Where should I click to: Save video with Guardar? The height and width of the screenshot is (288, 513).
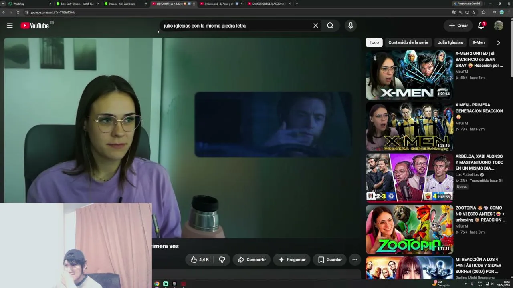(330, 260)
